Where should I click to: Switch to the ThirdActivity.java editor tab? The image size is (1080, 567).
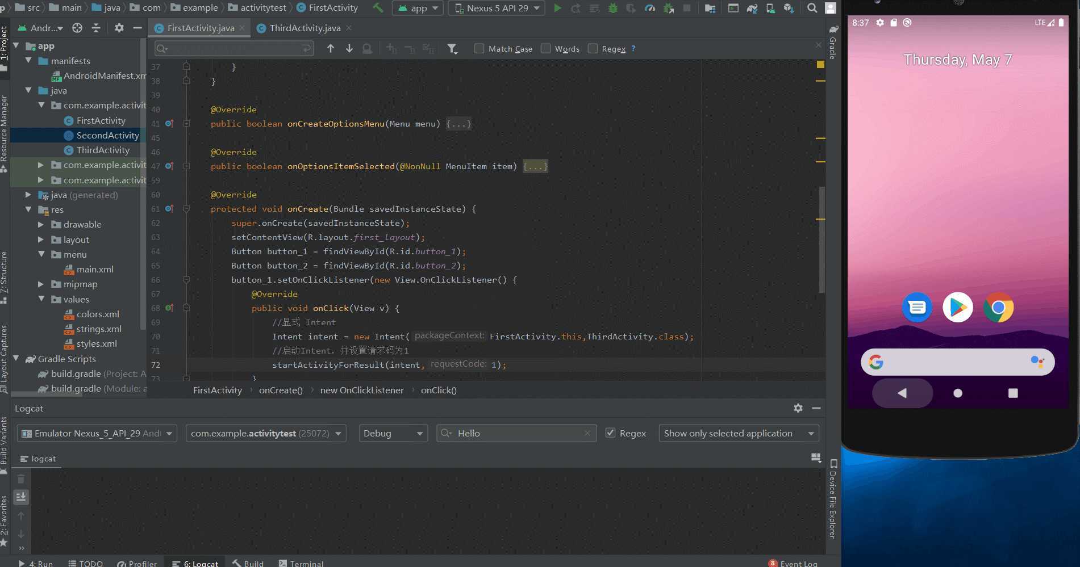(x=305, y=28)
